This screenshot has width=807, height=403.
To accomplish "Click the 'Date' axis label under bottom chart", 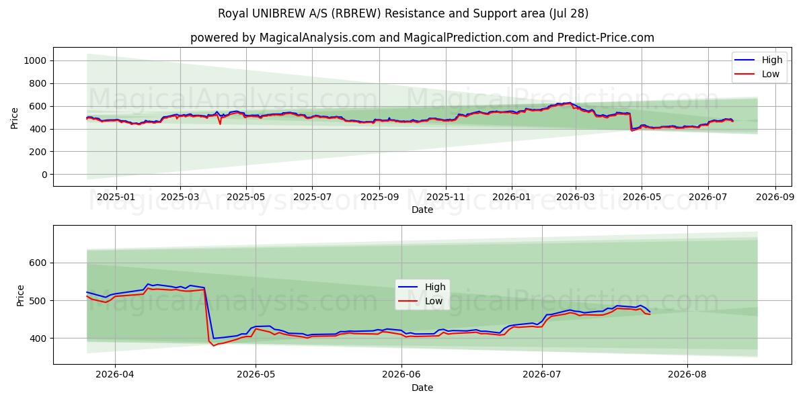I will click(422, 388).
